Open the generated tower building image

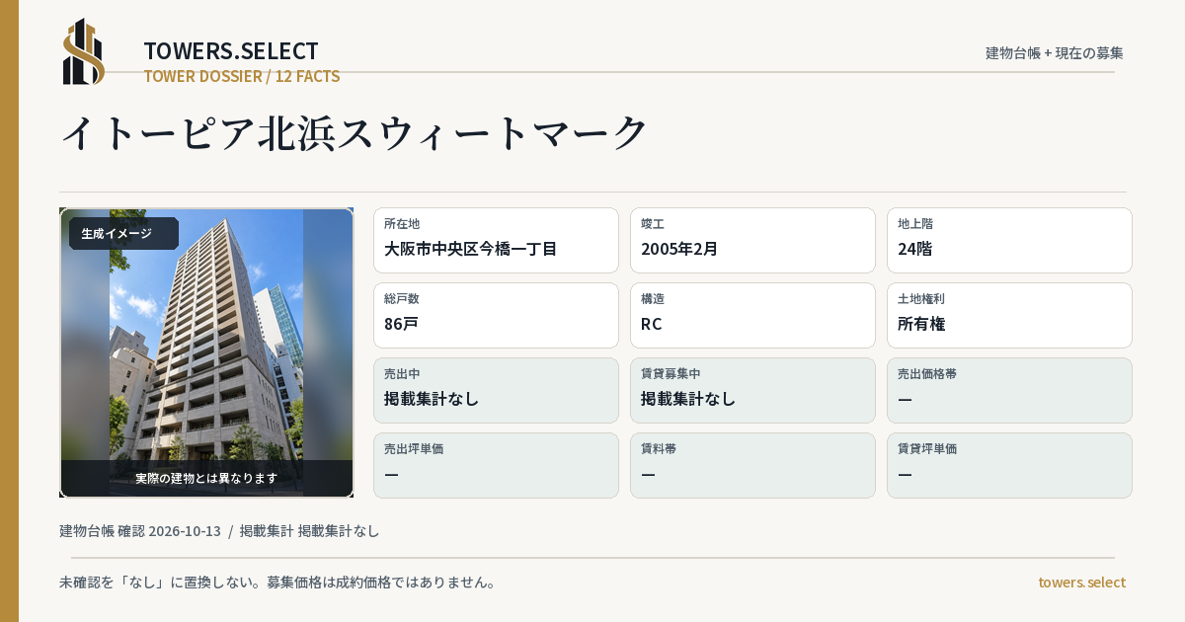(206, 352)
